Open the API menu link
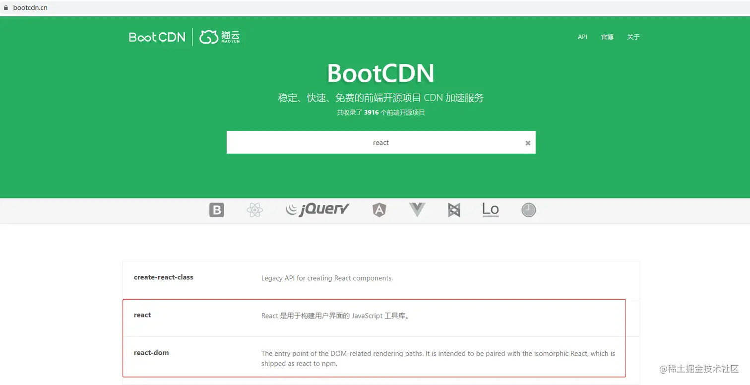 582,37
